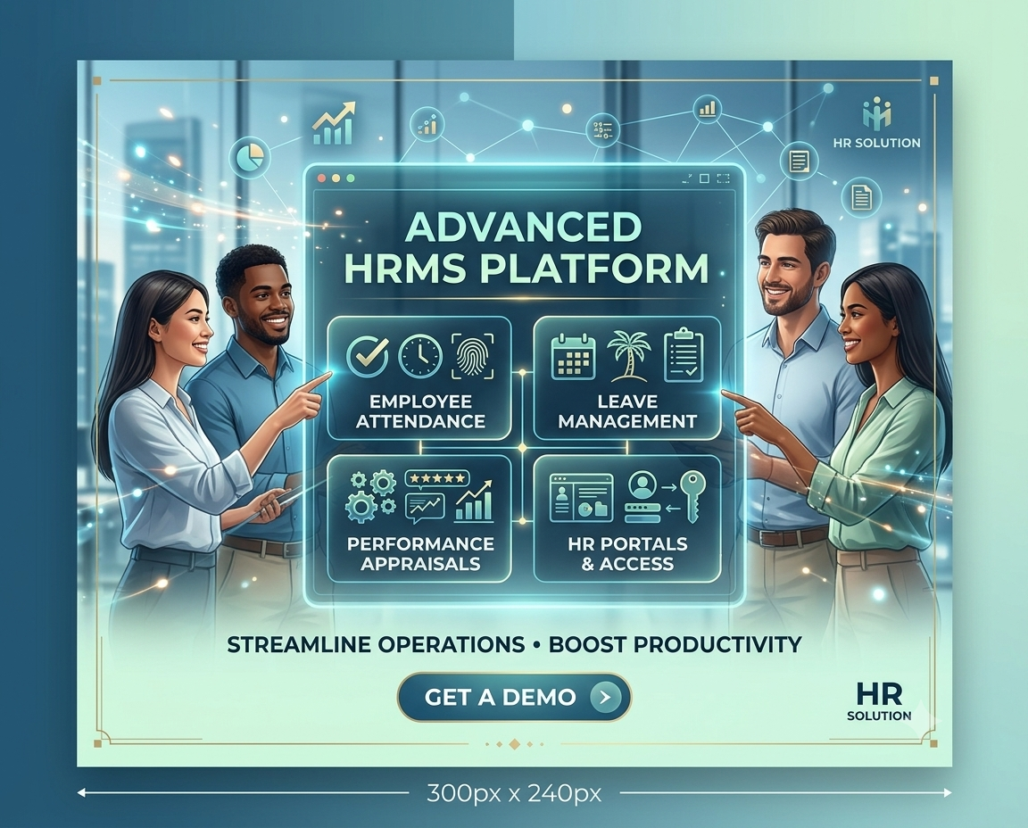Click the pie chart floating icon
Viewport: 1028px width, 828px height.
point(250,158)
